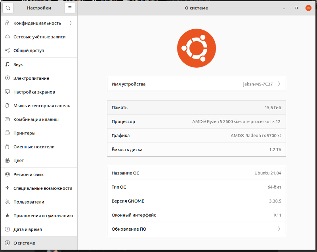Expand the Конфиденциальность submenu chevron
317x252 pixels.
pos(71,23)
